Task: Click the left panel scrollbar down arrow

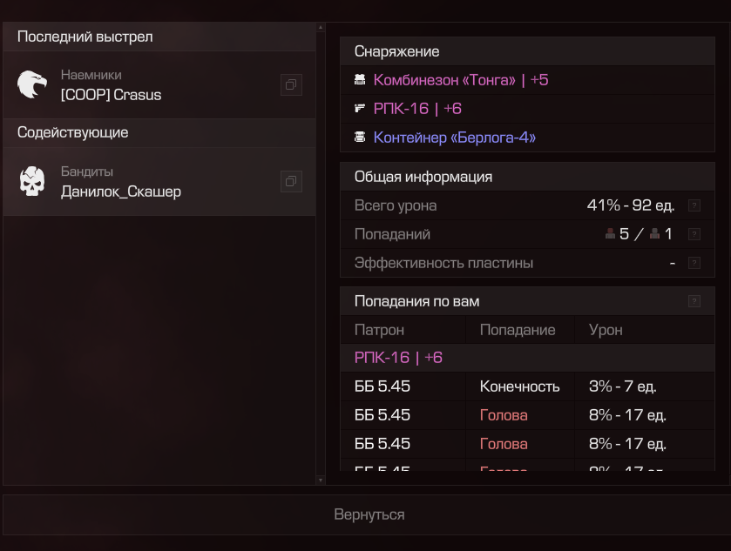Action: pyautogui.click(x=321, y=480)
